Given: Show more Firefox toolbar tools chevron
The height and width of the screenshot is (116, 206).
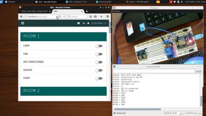Looking at the screenshot, I should pyautogui.click(x=101, y=16).
